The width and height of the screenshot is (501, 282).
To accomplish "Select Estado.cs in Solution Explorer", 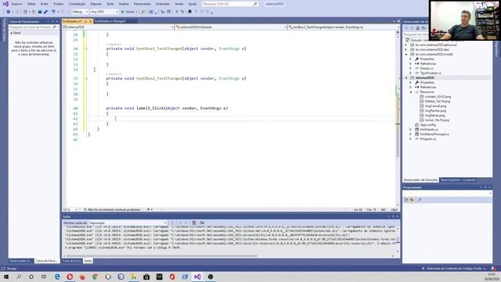I will (x=427, y=68).
